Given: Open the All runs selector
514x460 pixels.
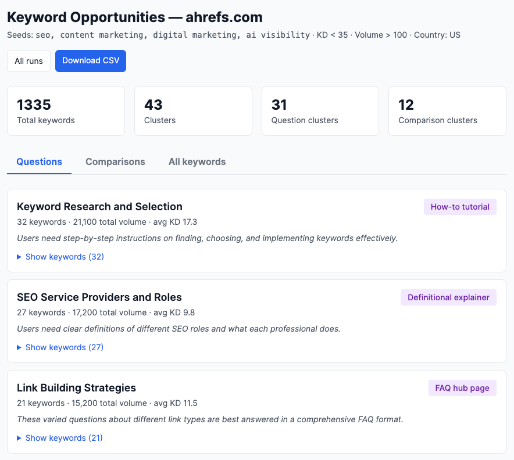Looking at the screenshot, I should [x=28, y=60].
